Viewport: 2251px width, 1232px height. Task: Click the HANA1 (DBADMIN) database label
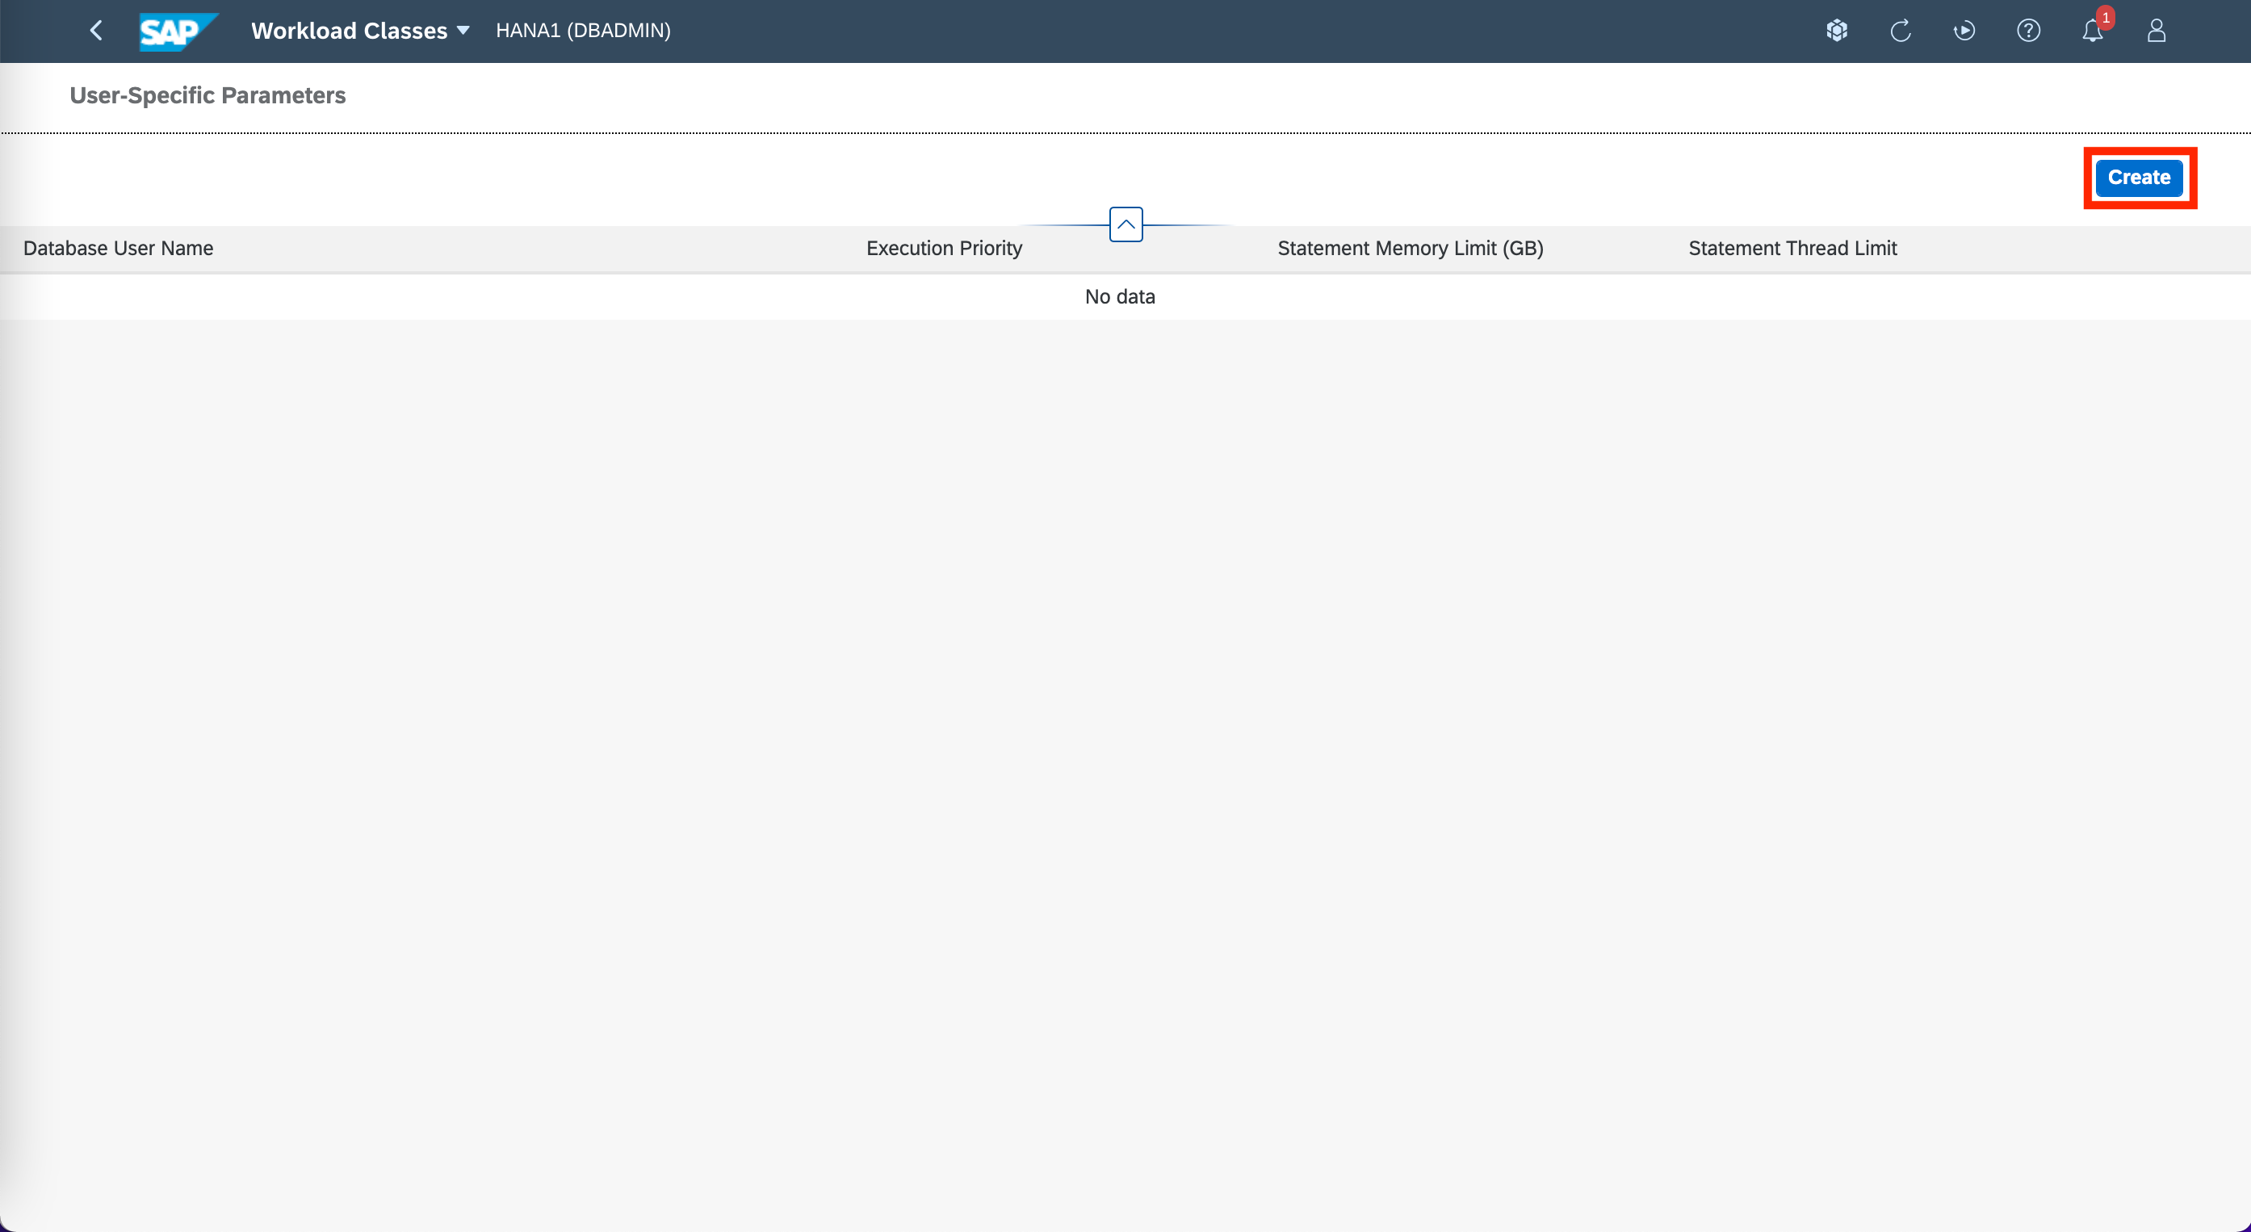coord(583,31)
